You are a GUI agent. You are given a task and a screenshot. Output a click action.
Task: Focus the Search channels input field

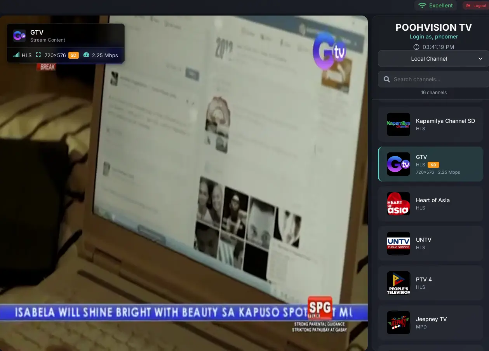click(433, 79)
